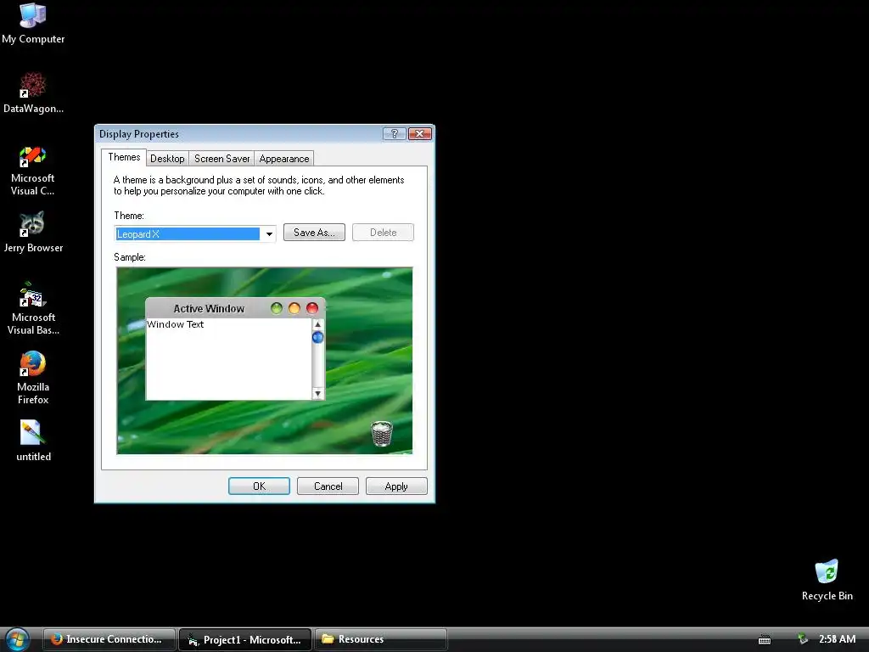Click the Apply button
Viewport: 869px width, 652px height.
pyautogui.click(x=396, y=486)
